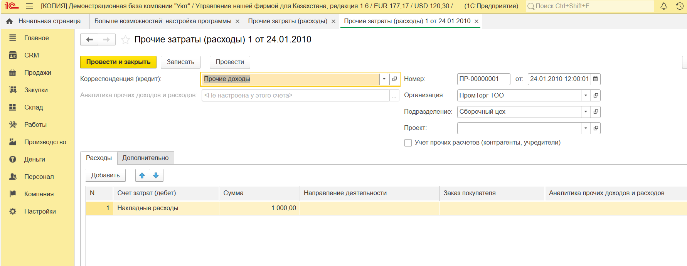687x266 pixels.
Task: Open calendar picker next to date
Action: pos(596,79)
